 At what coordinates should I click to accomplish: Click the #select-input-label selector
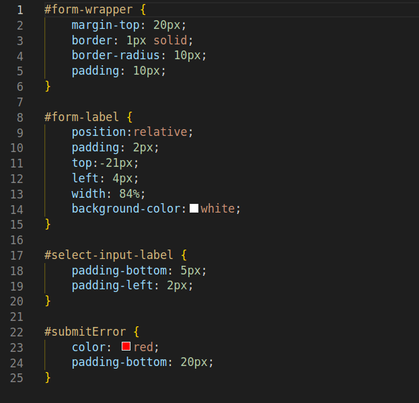pyautogui.click(x=109, y=255)
